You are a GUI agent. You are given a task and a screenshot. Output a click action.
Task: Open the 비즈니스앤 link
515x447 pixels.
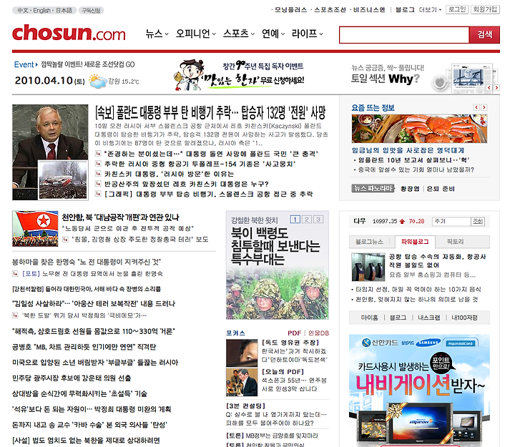(369, 10)
